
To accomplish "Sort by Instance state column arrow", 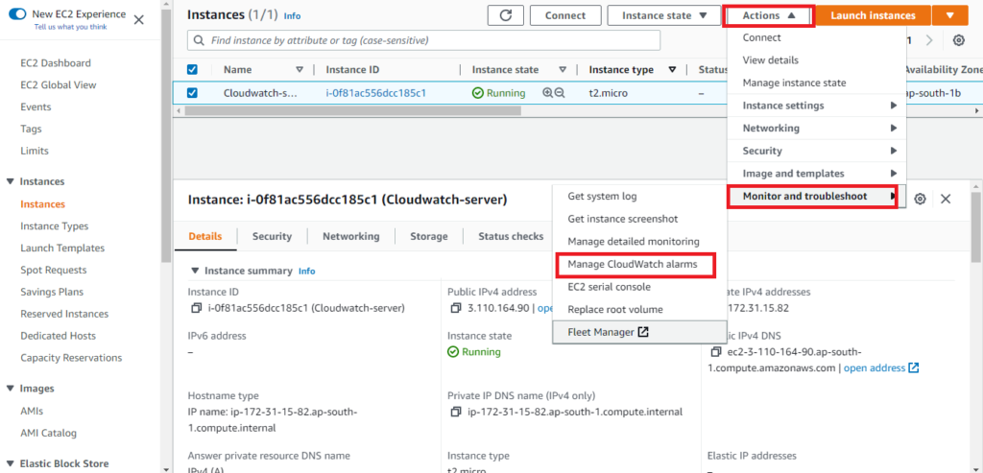I will [563, 69].
